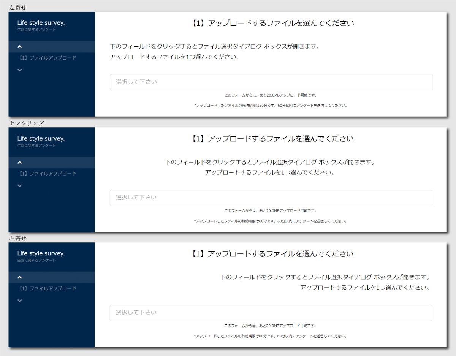The image size is (456, 356).
Task: Click the 60分 expiry notice in the 右寄せ panel
Action: pyautogui.click(x=270, y=336)
